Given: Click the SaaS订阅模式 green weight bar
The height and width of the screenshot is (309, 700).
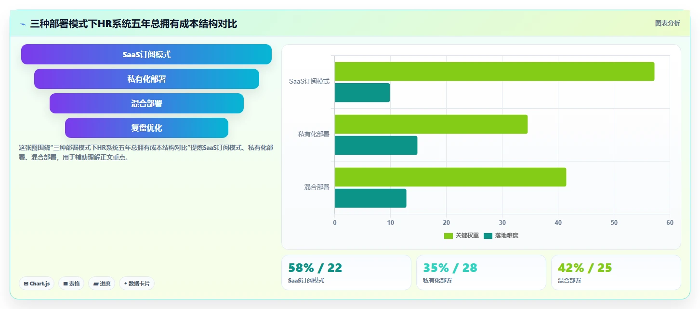Looking at the screenshot, I should [x=494, y=71].
